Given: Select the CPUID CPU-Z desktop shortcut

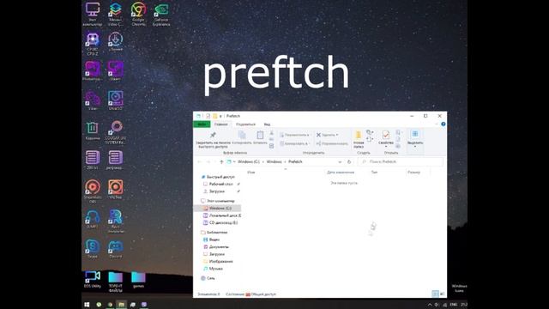Looking at the screenshot, I should (x=93, y=44).
